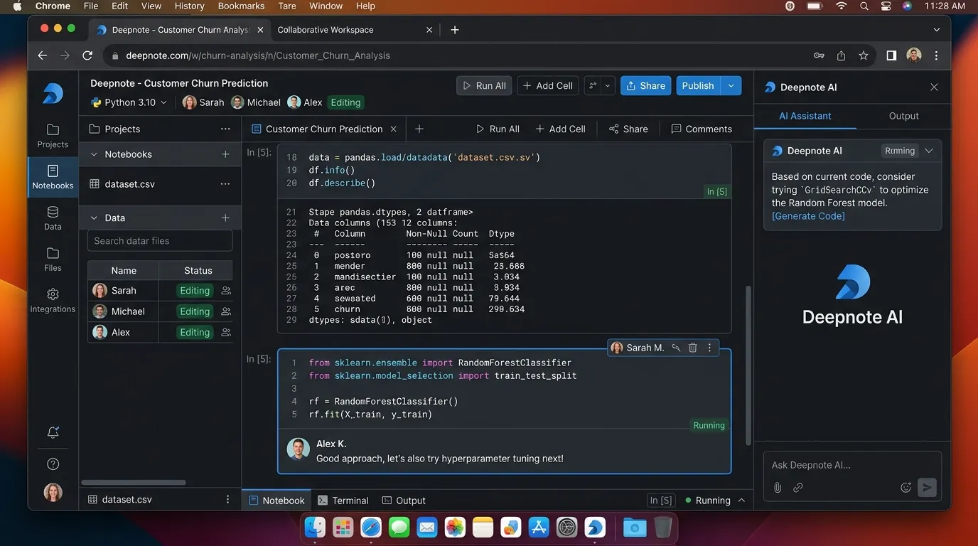978x546 pixels.
Task: Open the Files sidebar item
Action: point(53,259)
